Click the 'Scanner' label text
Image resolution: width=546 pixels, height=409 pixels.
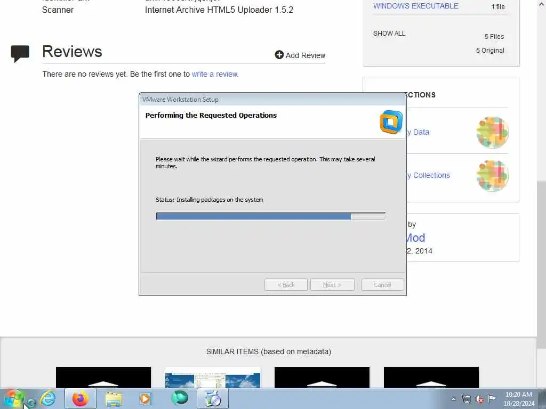pyautogui.click(x=58, y=10)
